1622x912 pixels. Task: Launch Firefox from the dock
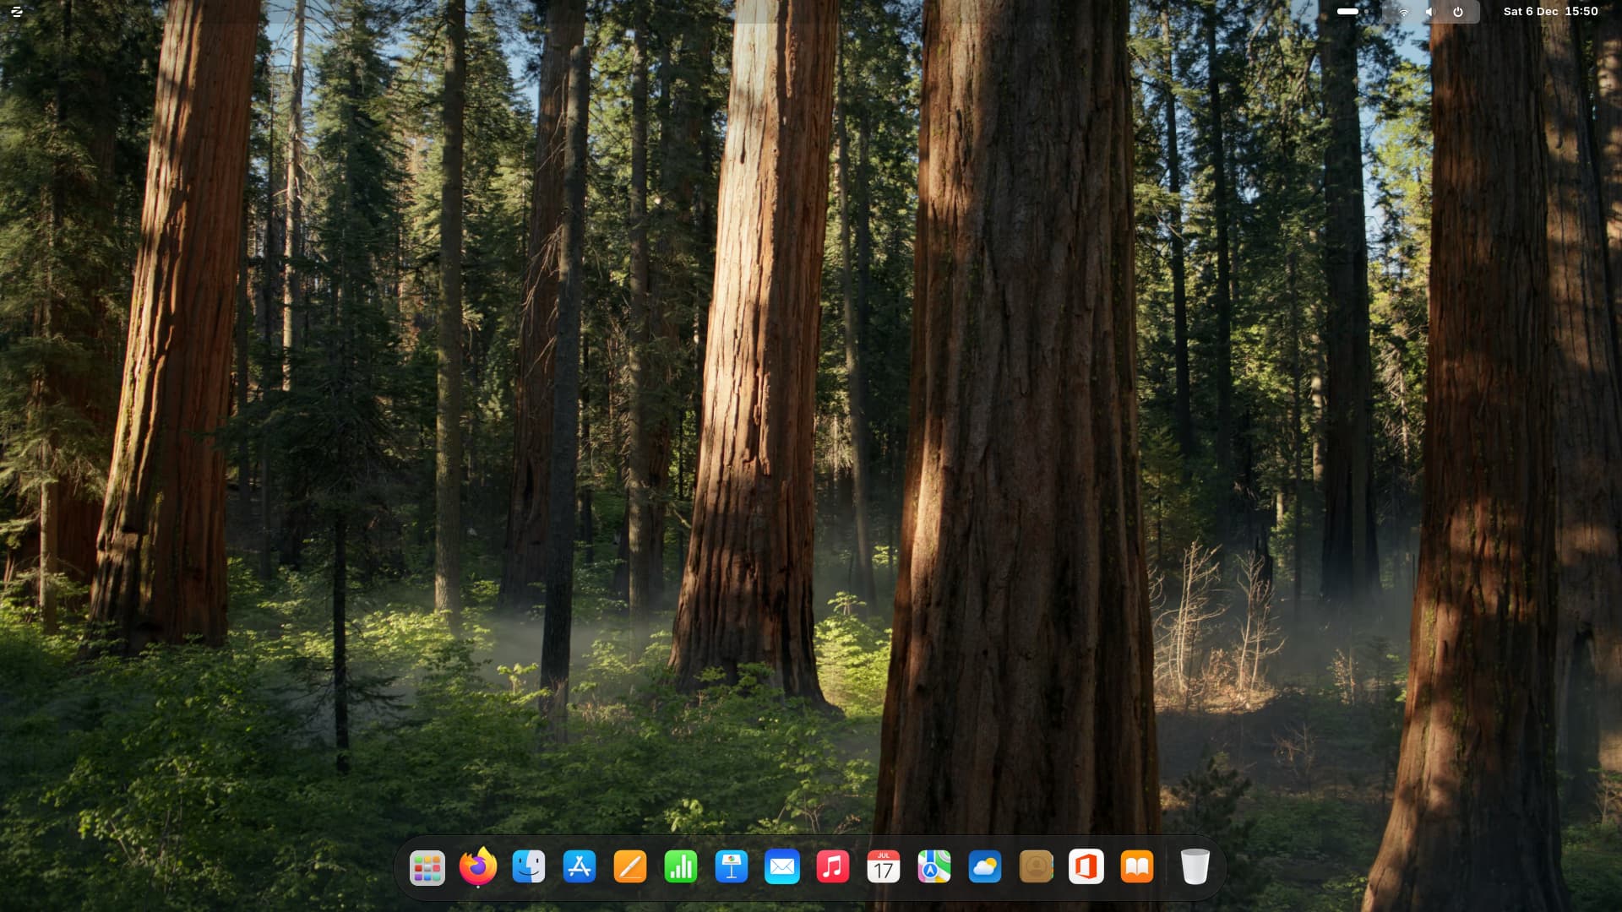click(478, 867)
